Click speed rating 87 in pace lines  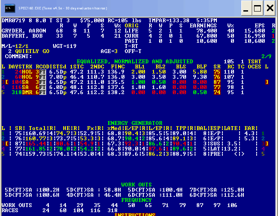pyautogui.click(x=217, y=82)
